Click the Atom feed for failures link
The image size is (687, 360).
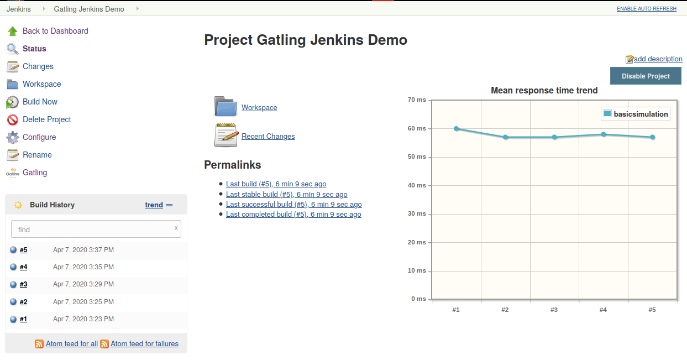pos(145,344)
